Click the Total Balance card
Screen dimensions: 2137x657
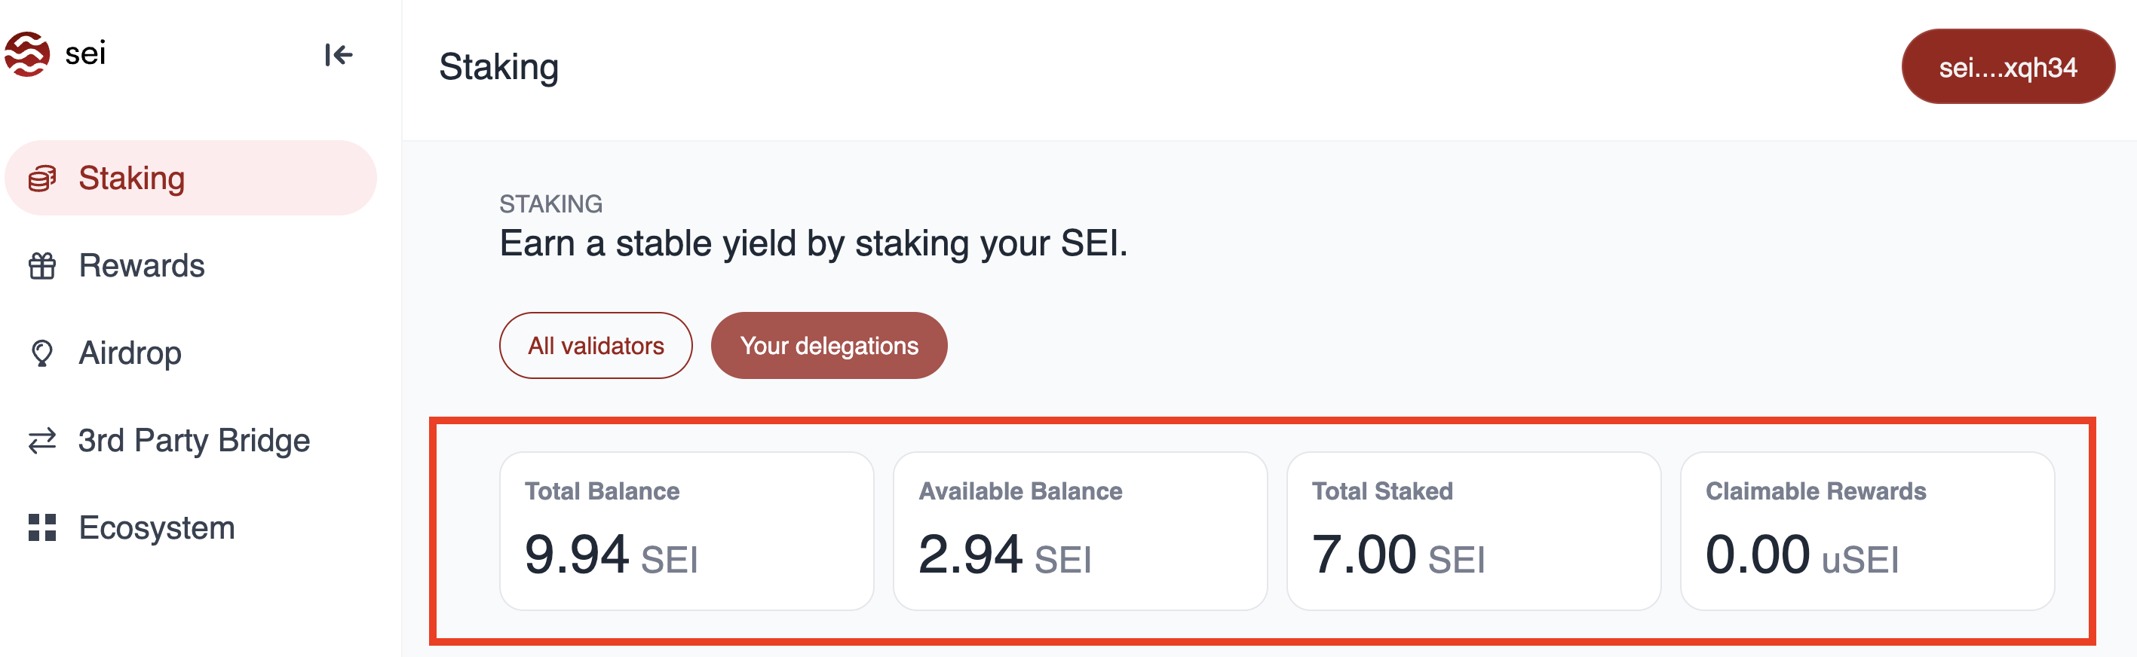coord(687,531)
